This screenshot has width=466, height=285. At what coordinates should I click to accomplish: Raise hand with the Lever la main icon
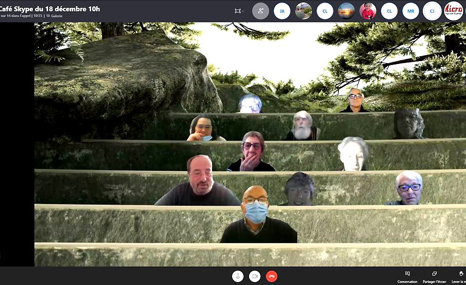click(460, 276)
